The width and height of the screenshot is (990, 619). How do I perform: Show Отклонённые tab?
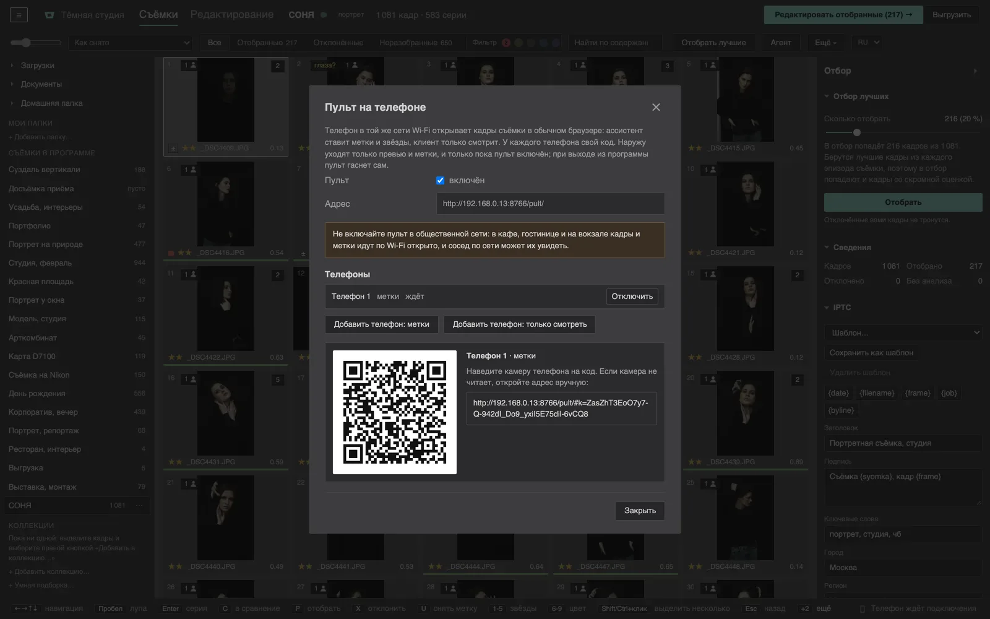pos(338,43)
